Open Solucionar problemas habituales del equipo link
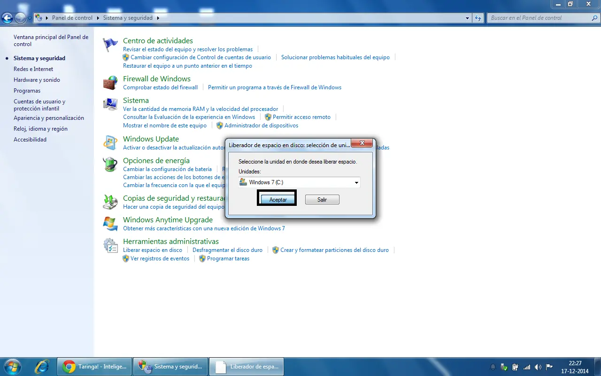This screenshot has width=601, height=376. [335, 57]
